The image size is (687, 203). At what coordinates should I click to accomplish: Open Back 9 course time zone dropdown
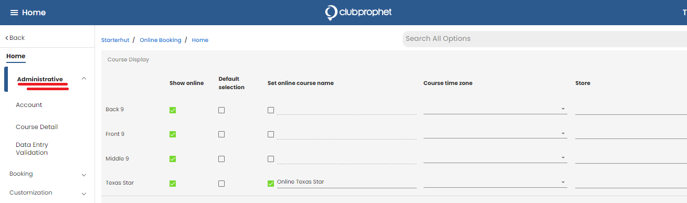pyautogui.click(x=495, y=109)
